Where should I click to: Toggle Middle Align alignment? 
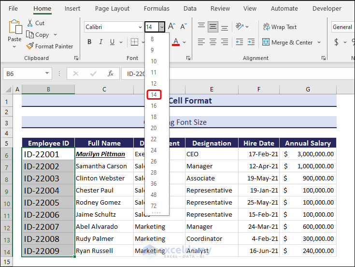[213, 27]
